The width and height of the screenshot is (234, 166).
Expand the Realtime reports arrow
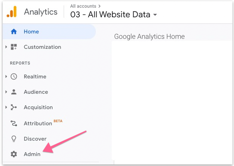point(6,76)
